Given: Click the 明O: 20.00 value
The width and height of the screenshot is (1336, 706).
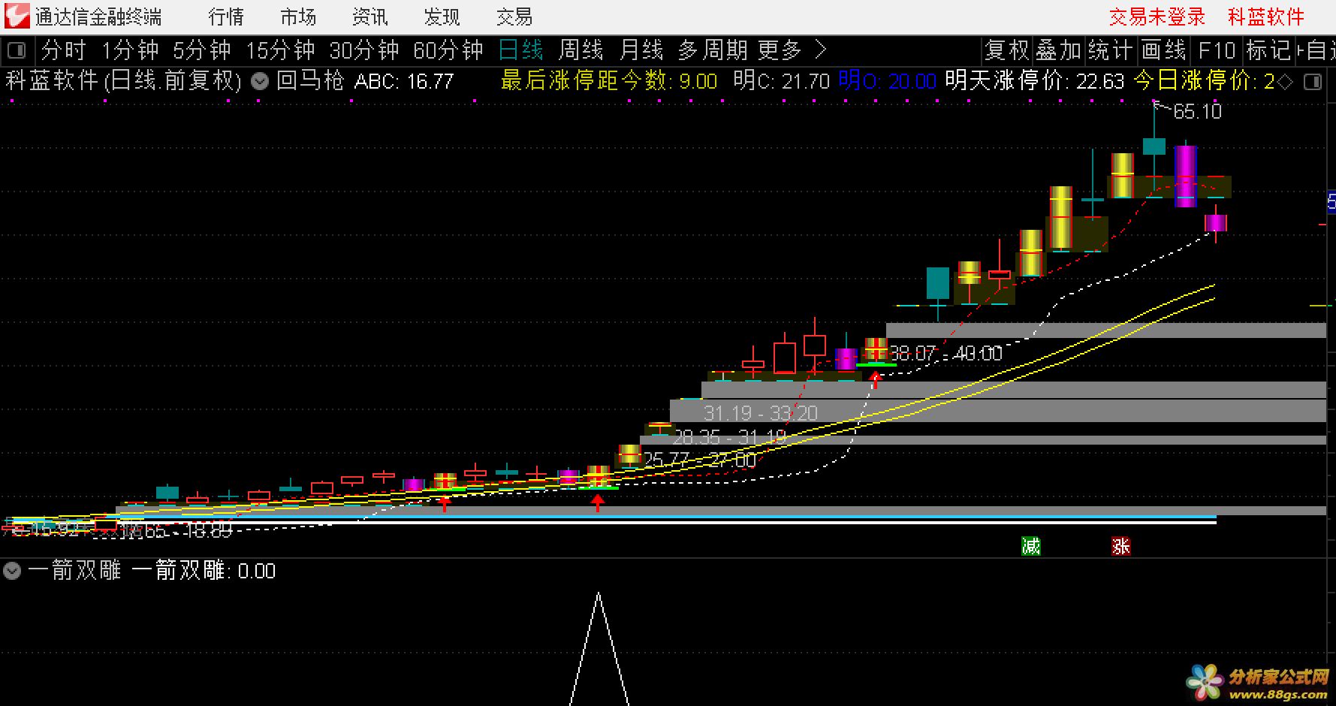Looking at the screenshot, I should (888, 80).
